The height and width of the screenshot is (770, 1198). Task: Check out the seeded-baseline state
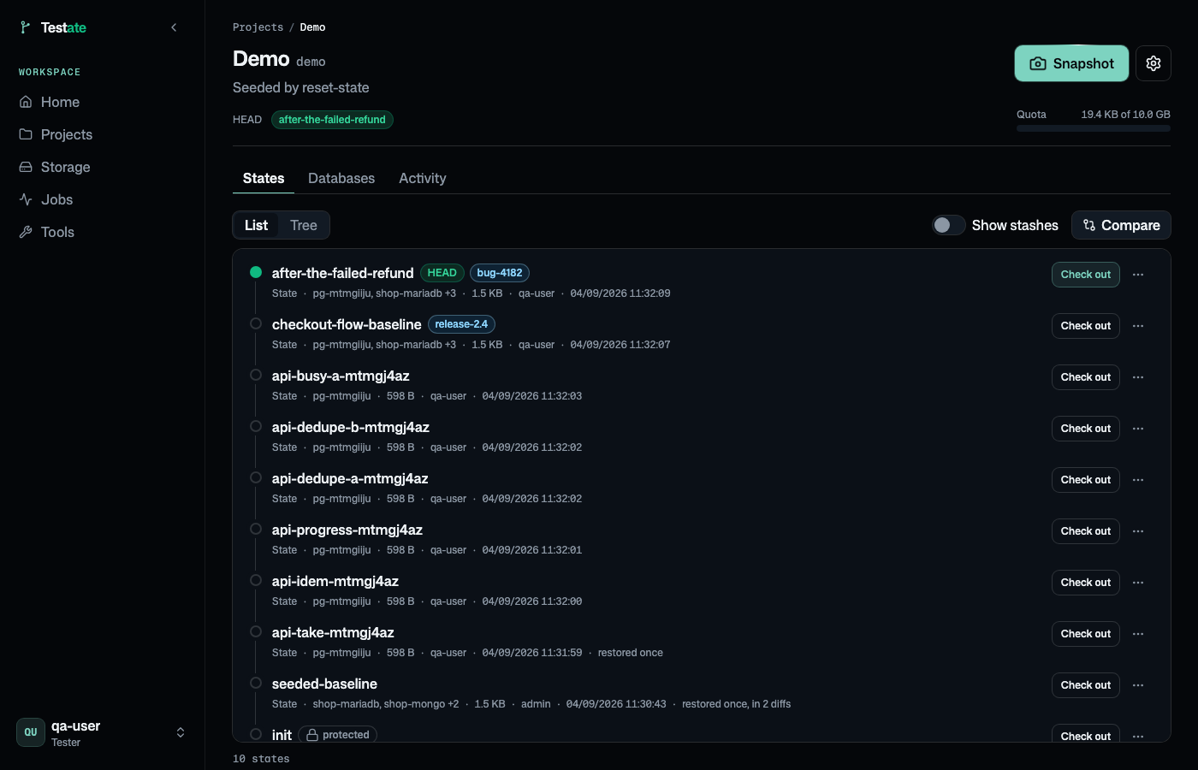1086,685
